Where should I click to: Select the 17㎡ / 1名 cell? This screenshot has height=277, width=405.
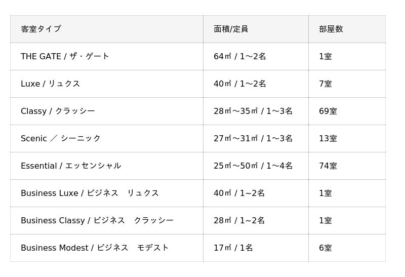(x=233, y=248)
